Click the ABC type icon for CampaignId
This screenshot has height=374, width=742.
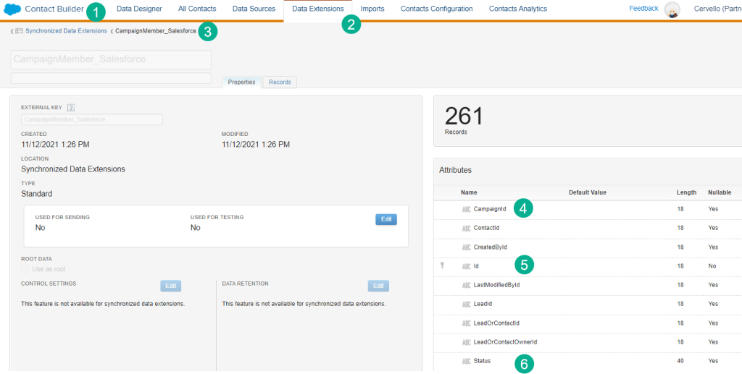tap(466, 209)
